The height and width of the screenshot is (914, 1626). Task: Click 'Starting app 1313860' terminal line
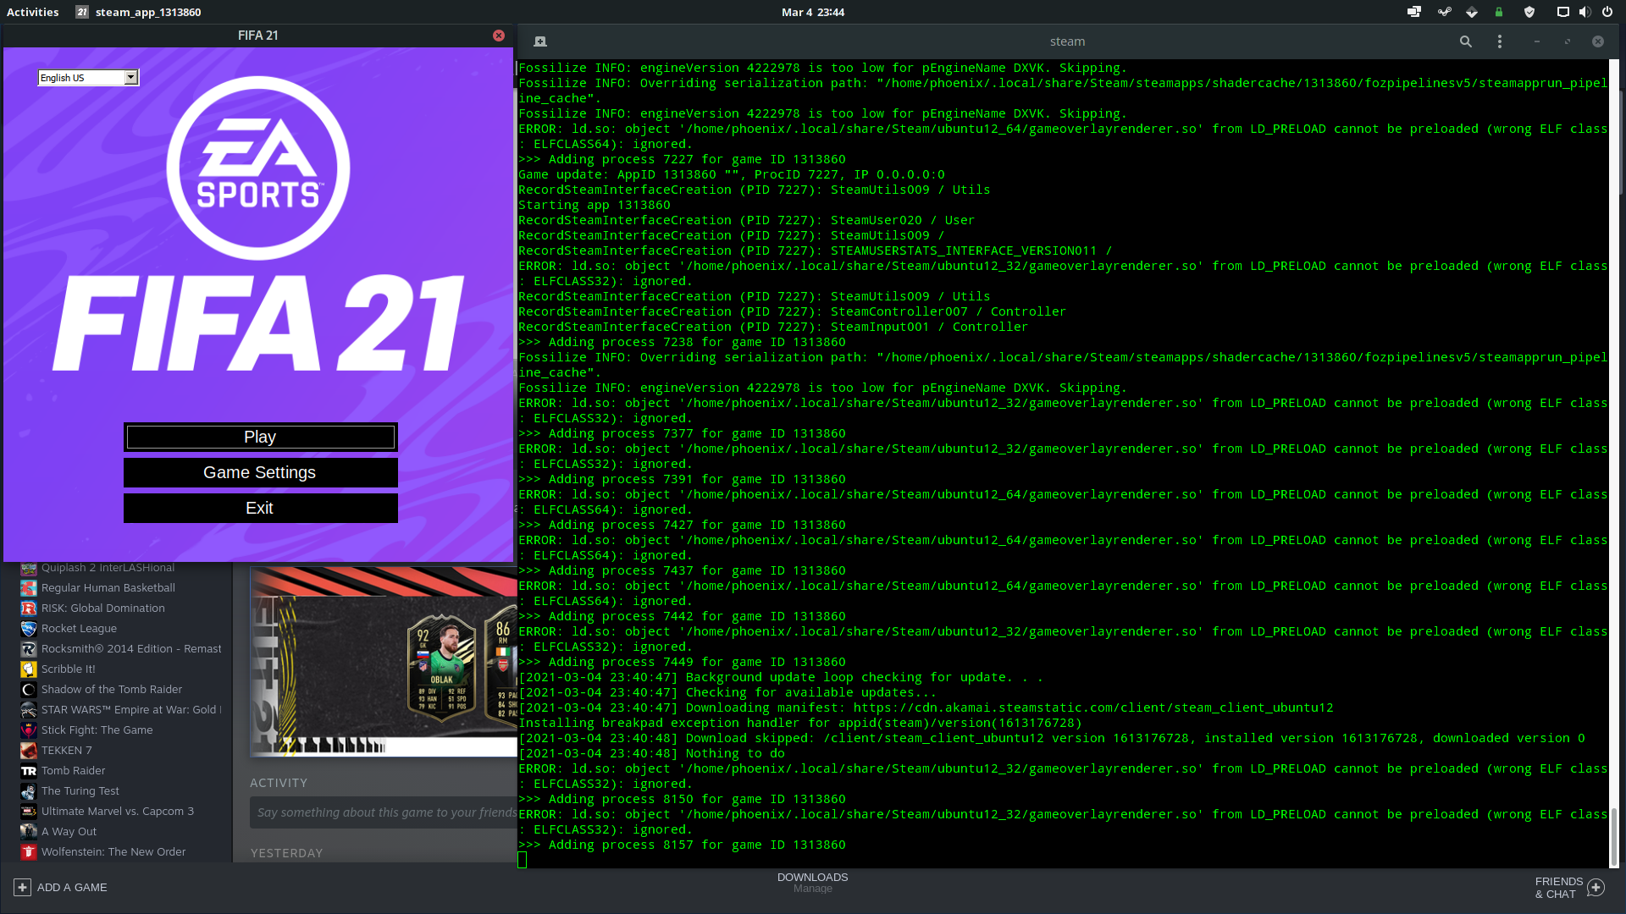click(x=595, y=205)
